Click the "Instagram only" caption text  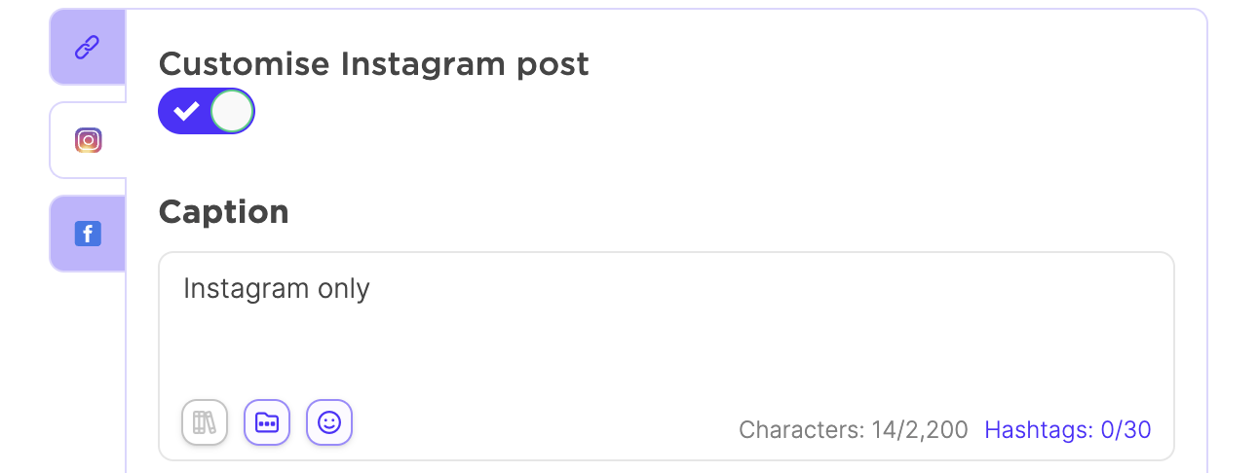[x=277, y=289]
